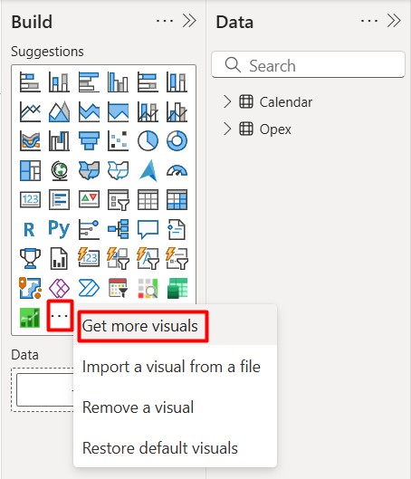Select the Azure map arrow visual

[148, 170]
